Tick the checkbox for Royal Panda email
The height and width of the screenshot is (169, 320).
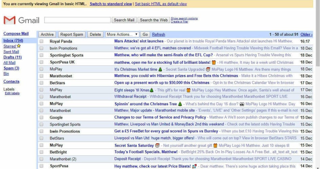tap(41, 41)
